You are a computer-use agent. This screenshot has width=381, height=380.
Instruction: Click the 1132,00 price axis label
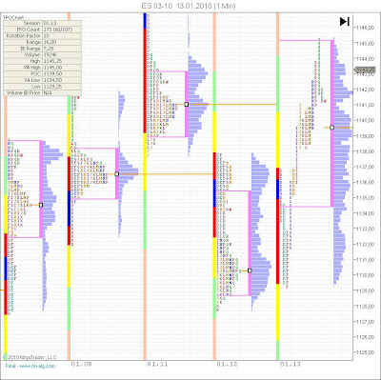pyautogui.click(x=365, y=245)
